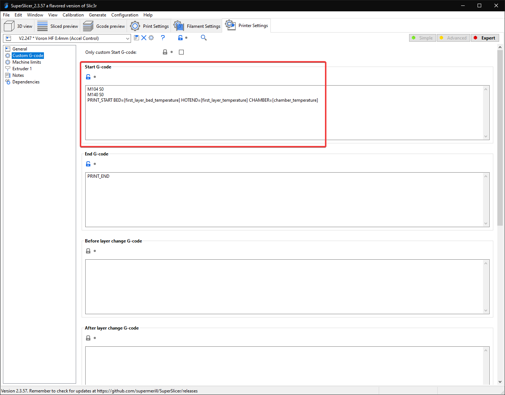The image size is (505, 395).
Task: Click the PRINT_END text
Action: coord(98,176)
